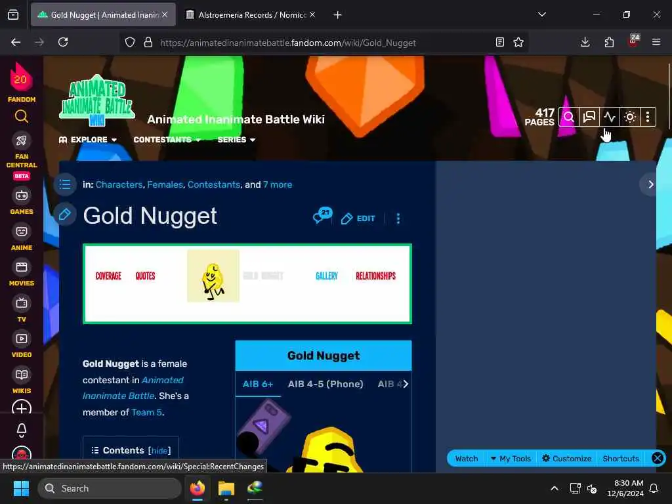Close the Gold Nugget browser tab
This screenshot has width=672, height=504.
(x=165, y=14)
